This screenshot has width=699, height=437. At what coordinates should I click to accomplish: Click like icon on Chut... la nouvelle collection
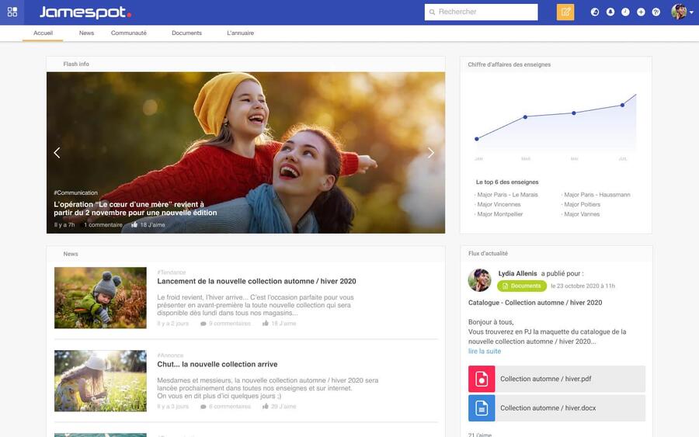tap(266, 406)
